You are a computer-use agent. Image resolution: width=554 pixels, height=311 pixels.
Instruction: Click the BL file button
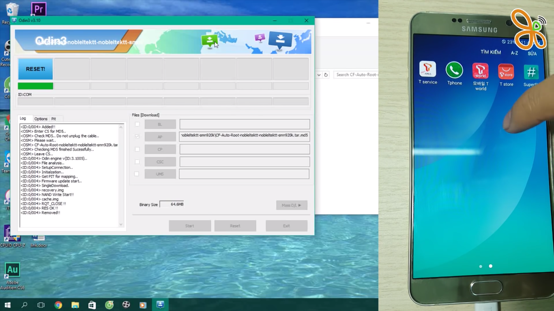(160, 124)
